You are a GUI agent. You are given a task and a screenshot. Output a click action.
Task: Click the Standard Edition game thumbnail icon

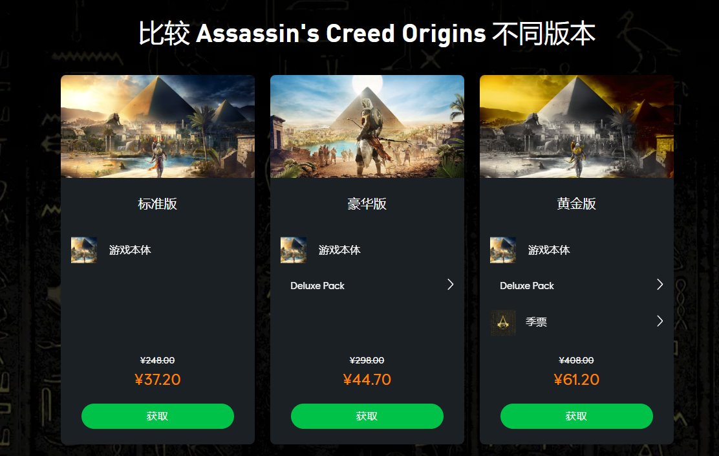tap(84, 250)
